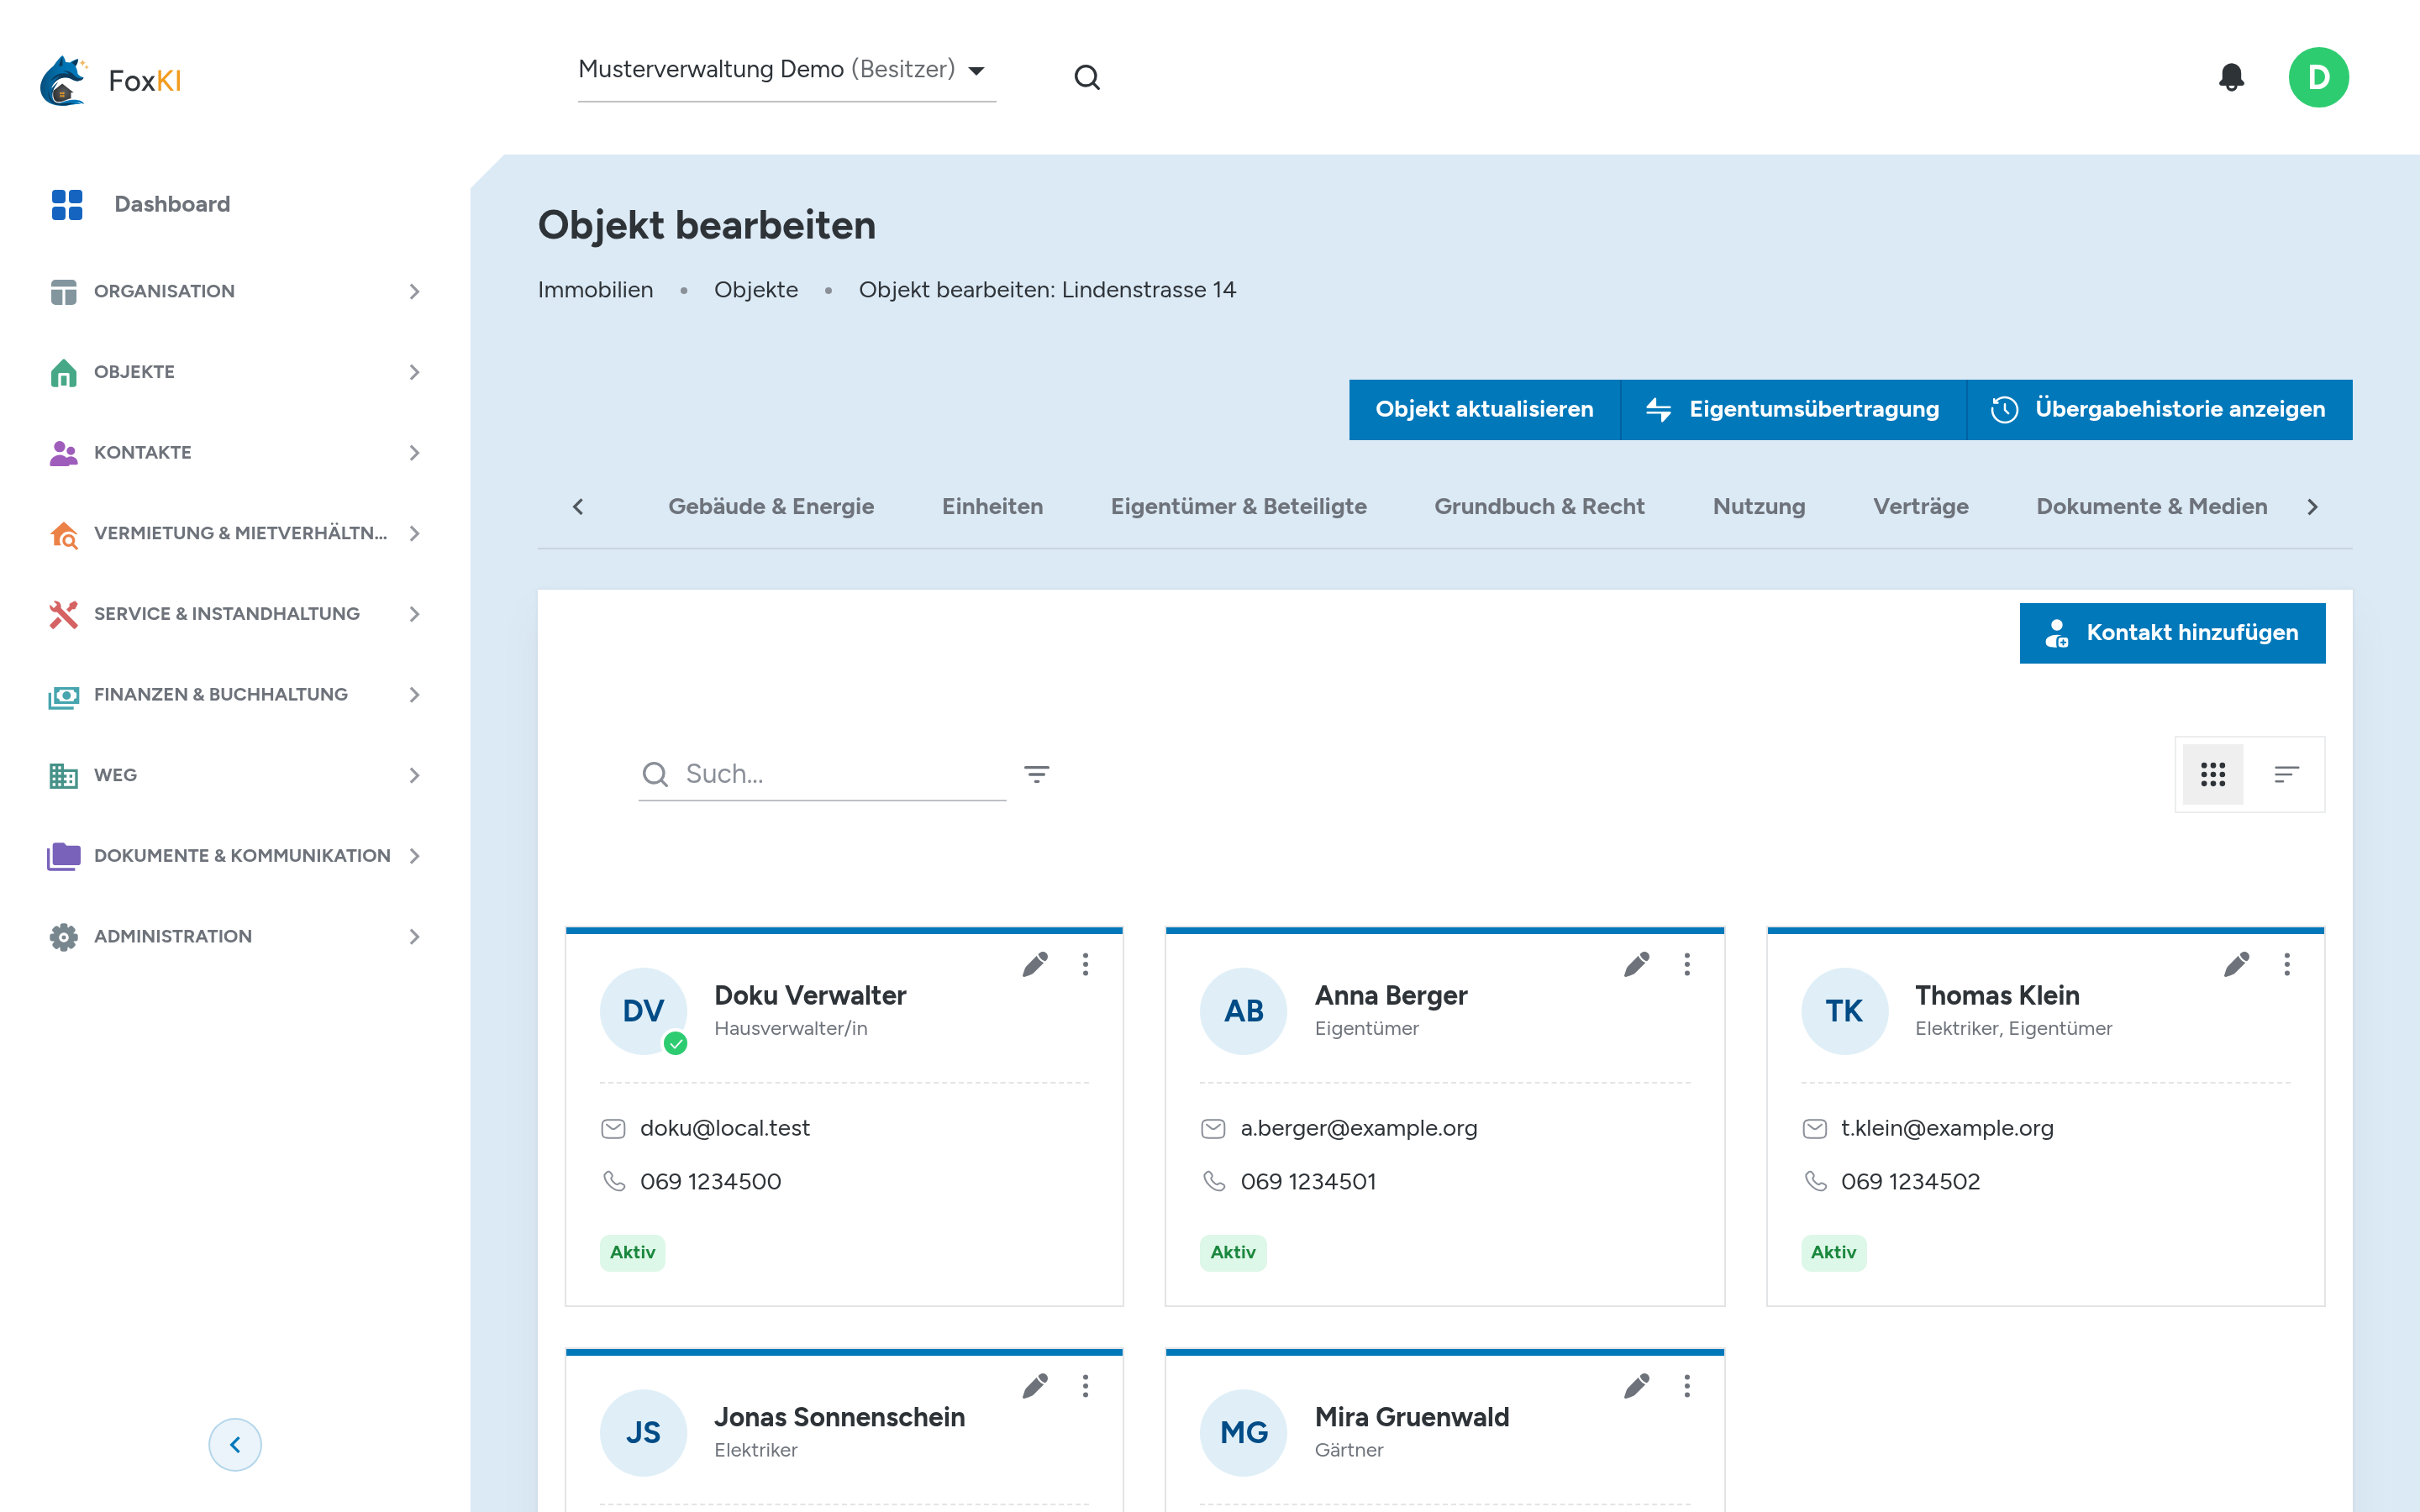Collapse the sidebar with round arrow button
Viewport: 2420px width, 1512px height.
235,1444
